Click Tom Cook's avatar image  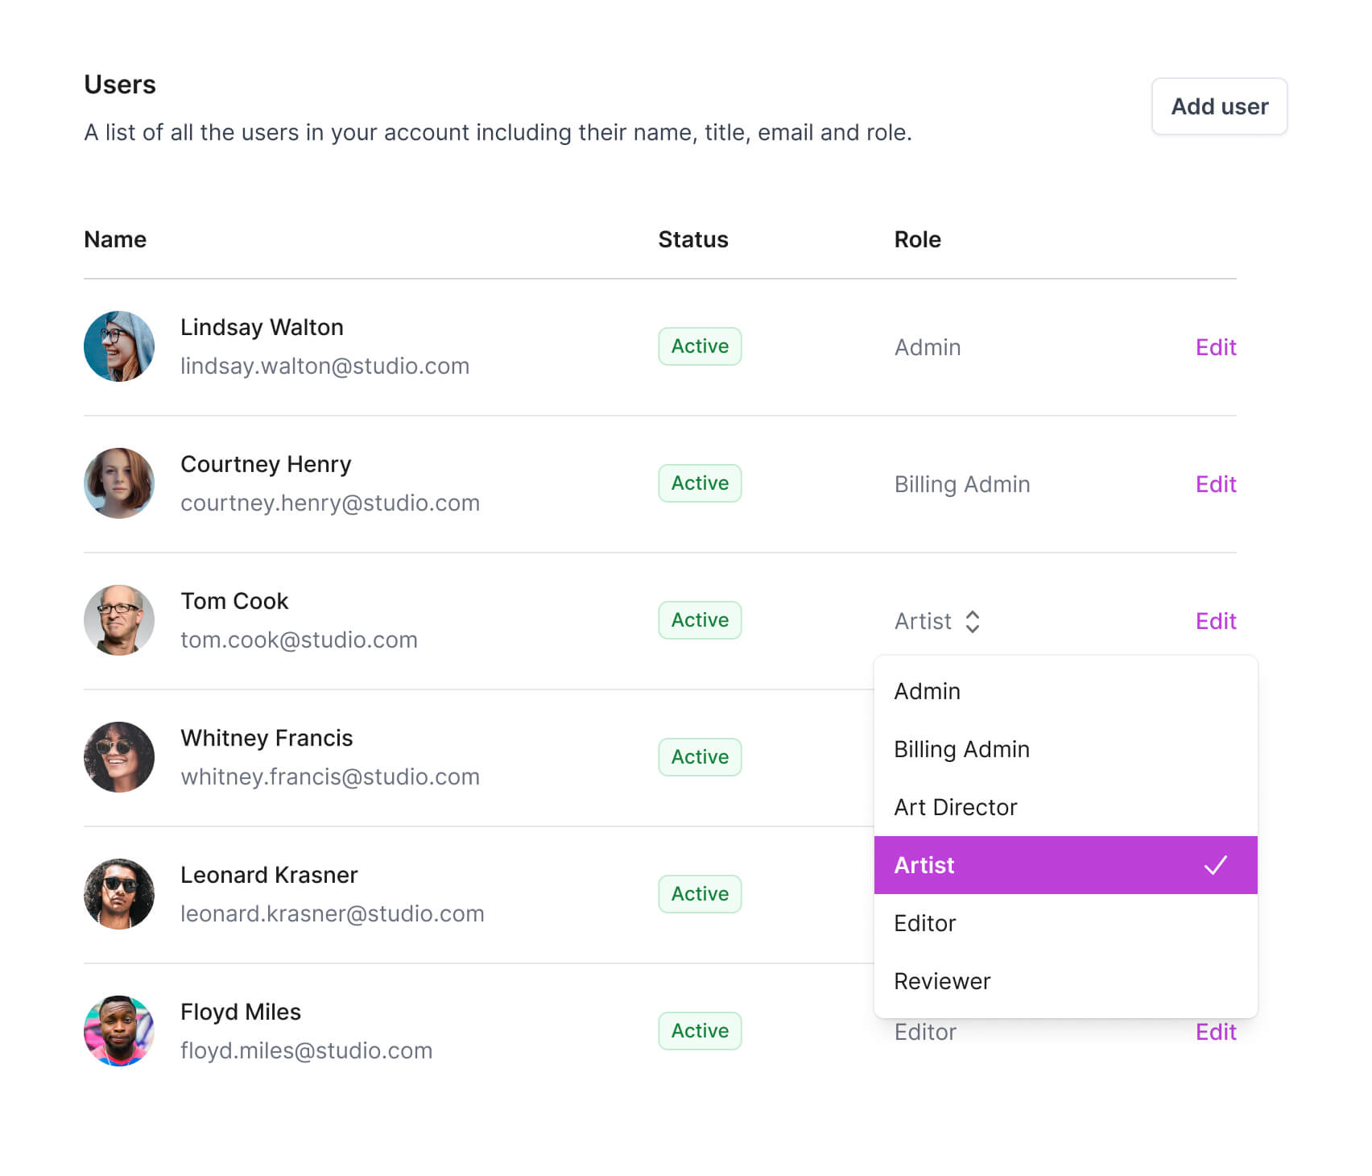(119, 620)
